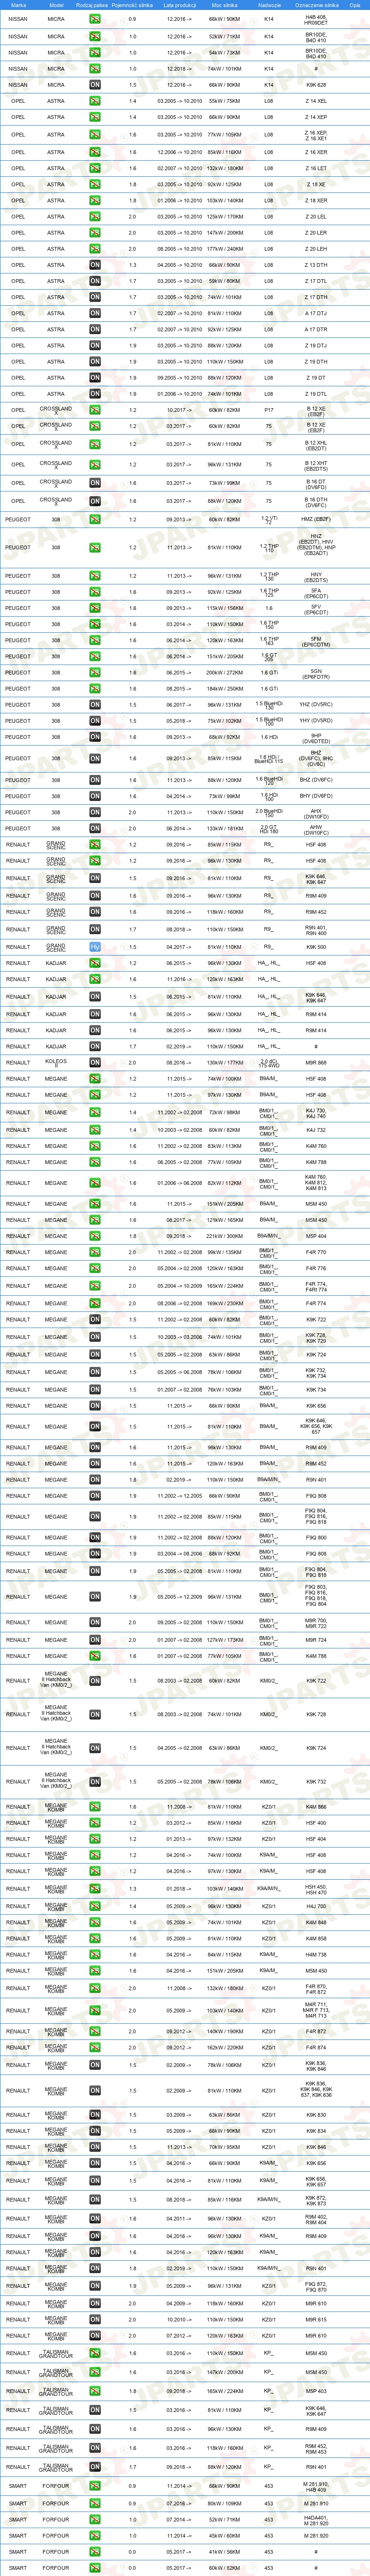The height and width of the screenshot is (2576, 370).
Task: Click engine code BHY (DV6FD) cell
Action: pos(316,796)
